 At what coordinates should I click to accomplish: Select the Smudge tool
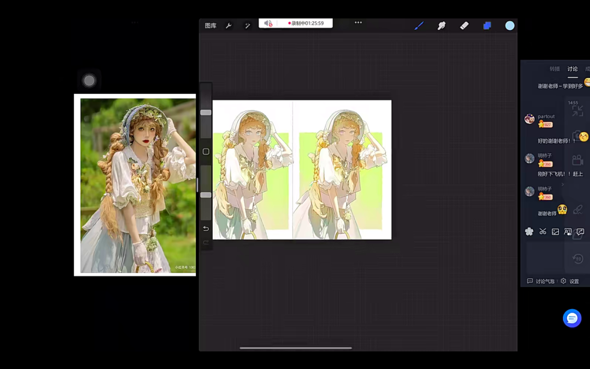coord(442,25)
